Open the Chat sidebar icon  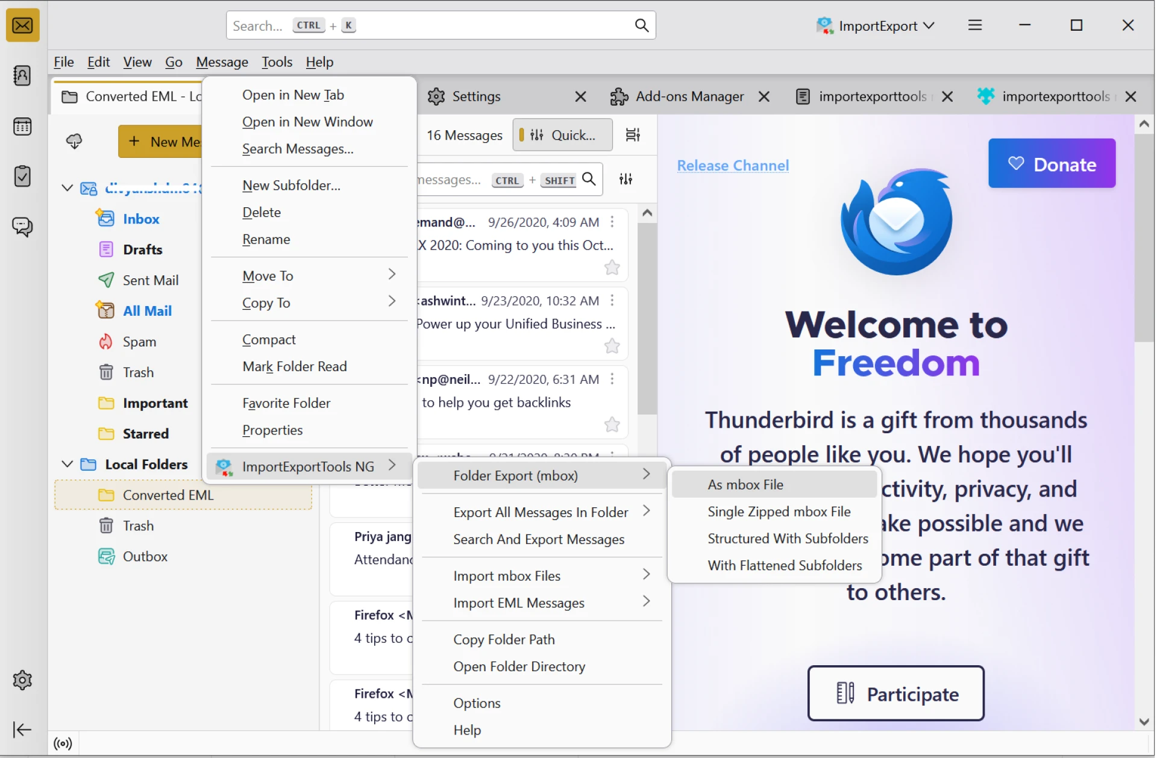pos(22,227)
